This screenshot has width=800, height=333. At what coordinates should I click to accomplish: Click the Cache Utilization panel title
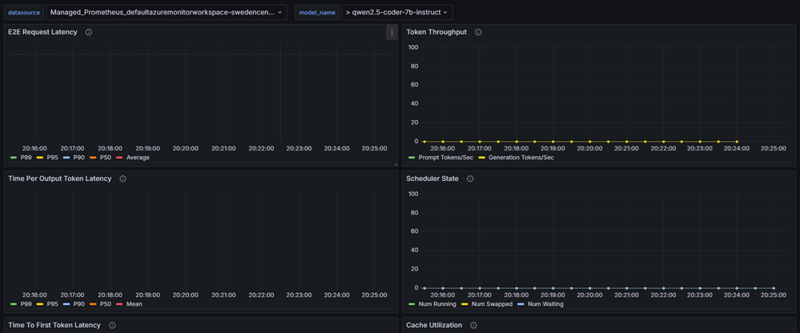pos(434,326)
